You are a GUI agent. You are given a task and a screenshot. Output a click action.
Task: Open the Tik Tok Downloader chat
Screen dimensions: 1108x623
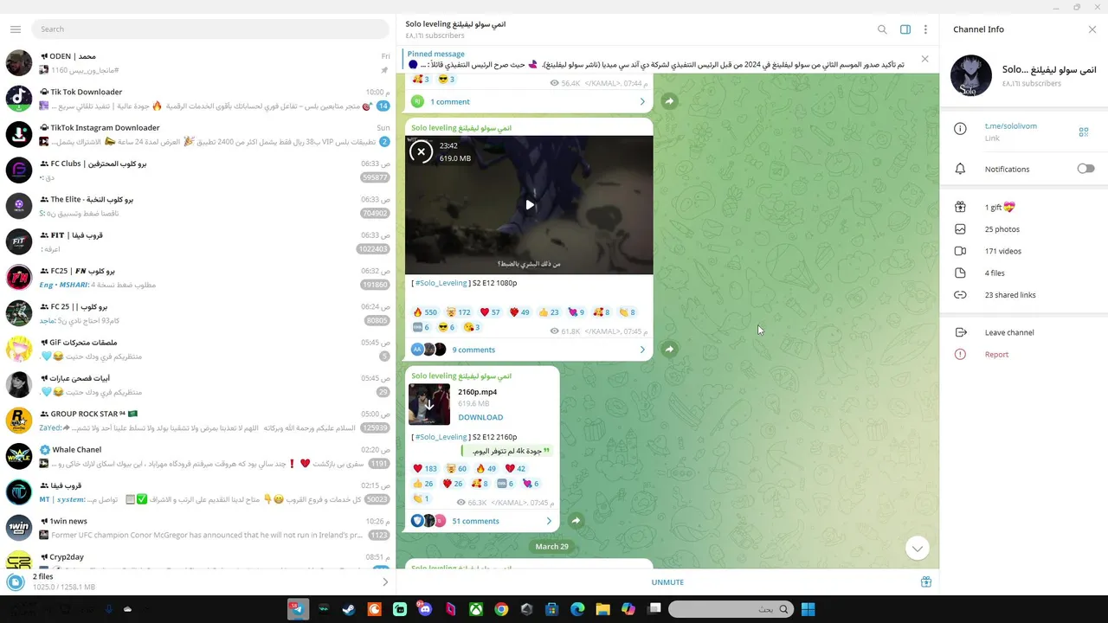point(198,99)
